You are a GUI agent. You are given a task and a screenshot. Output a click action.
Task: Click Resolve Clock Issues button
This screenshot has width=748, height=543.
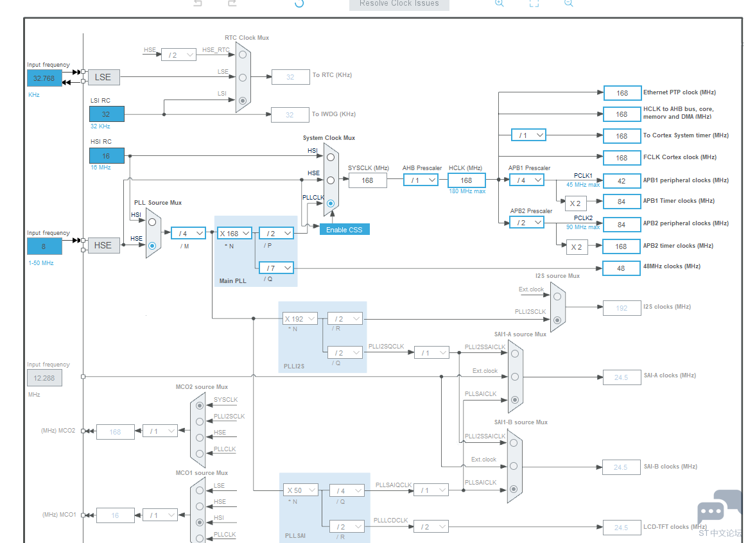tap(399, 4)
